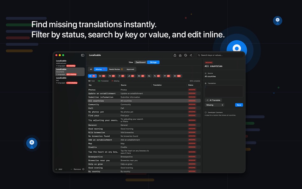Select the PL language chip
This screenshot has height=189, width=302.
click(x=157, y=76)
